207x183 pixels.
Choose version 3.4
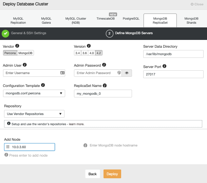tap(77, 53)
